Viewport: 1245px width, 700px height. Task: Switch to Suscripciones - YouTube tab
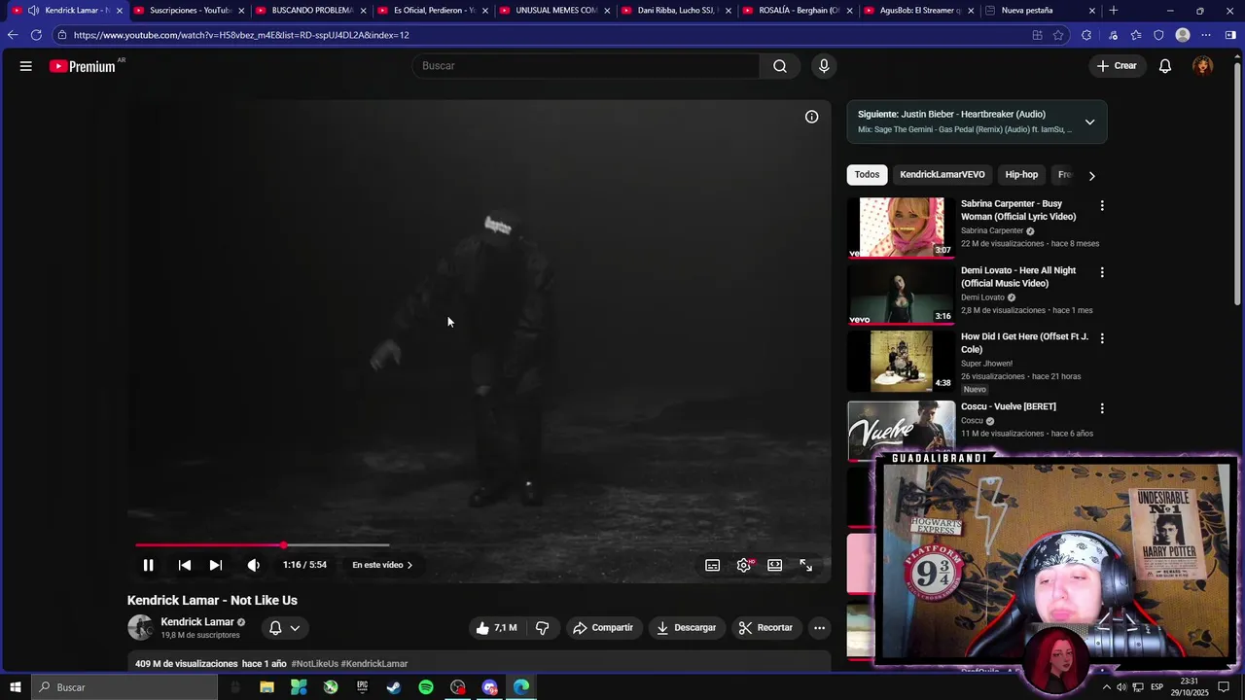(x=189, y=11)
